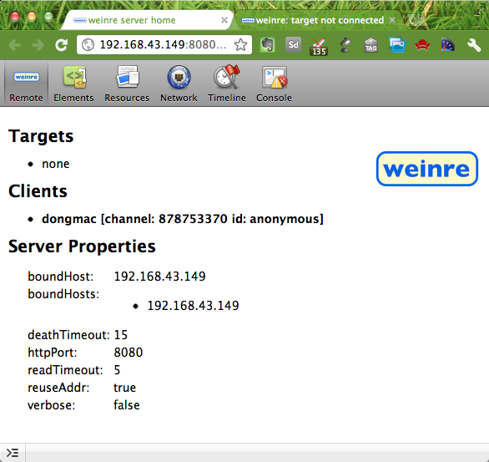
Task: Click the desk lamp extension icon
Action: 345,44
